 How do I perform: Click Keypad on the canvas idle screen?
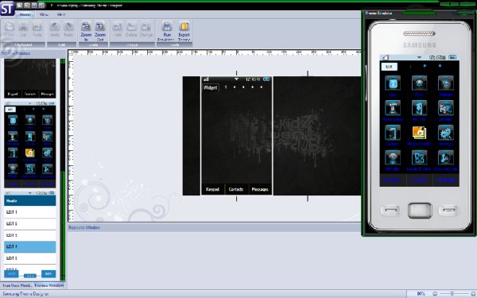click(212, 189)
